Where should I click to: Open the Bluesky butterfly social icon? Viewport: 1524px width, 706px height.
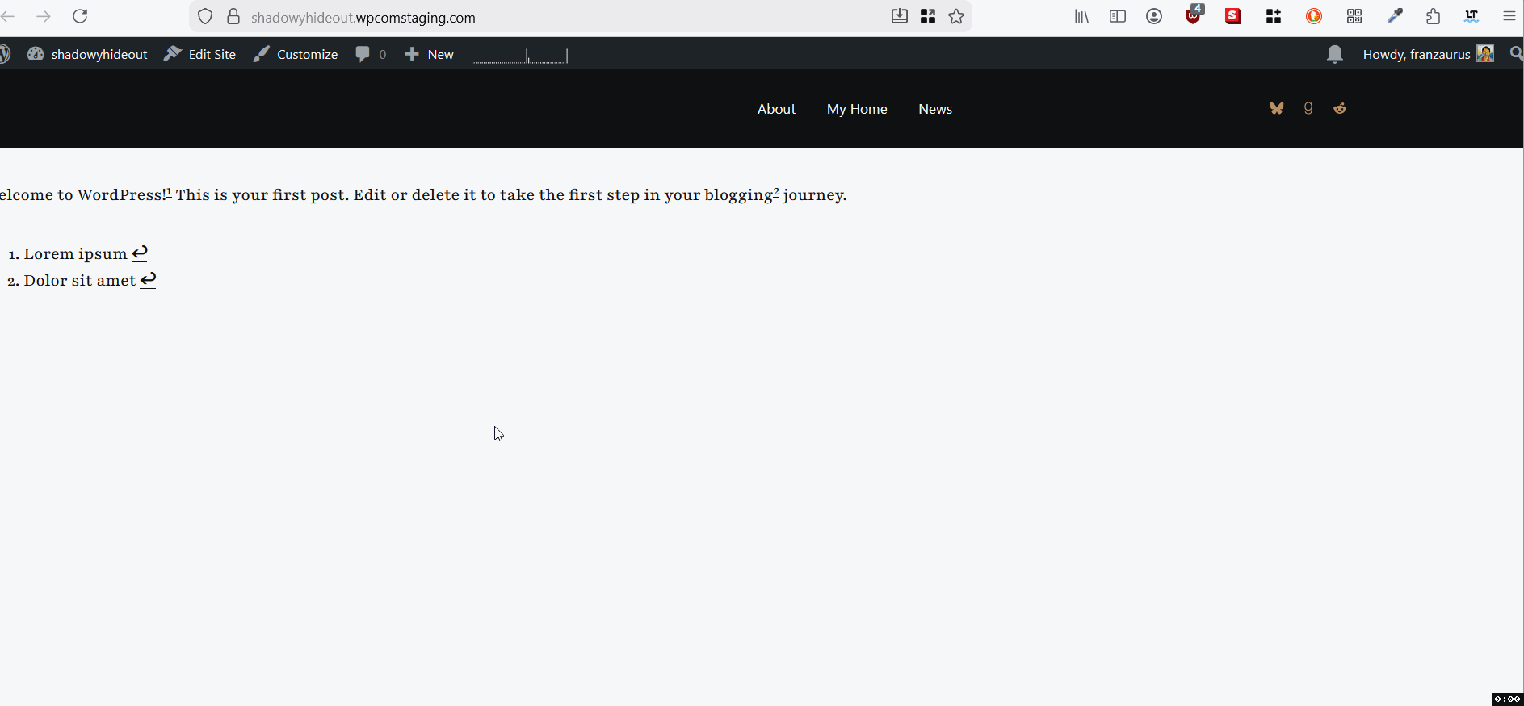[1276, 108]
